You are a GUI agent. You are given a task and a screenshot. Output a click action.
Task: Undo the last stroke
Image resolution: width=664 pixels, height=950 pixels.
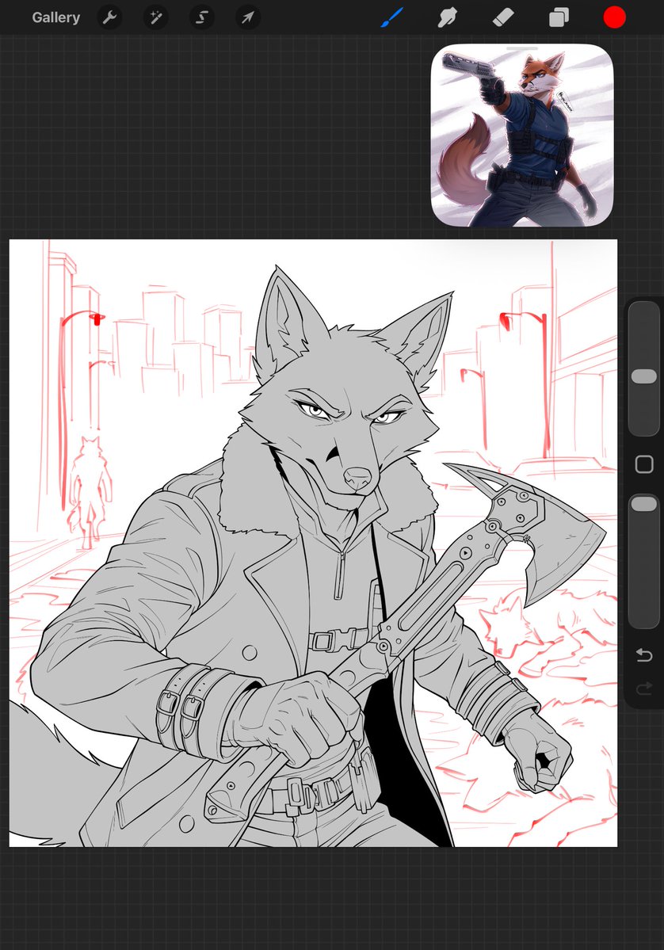(x=644, y=655)
